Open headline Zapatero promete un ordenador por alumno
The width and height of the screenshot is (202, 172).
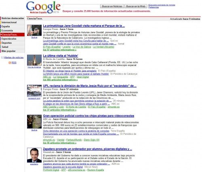(88, 149)
